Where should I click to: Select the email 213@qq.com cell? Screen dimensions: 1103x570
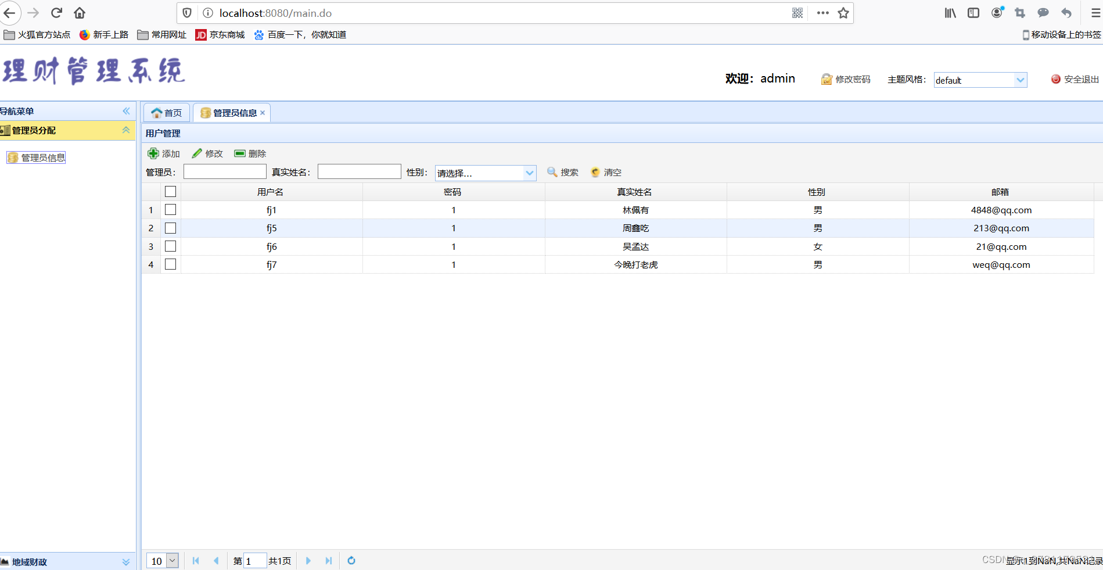click(1001, 228)
